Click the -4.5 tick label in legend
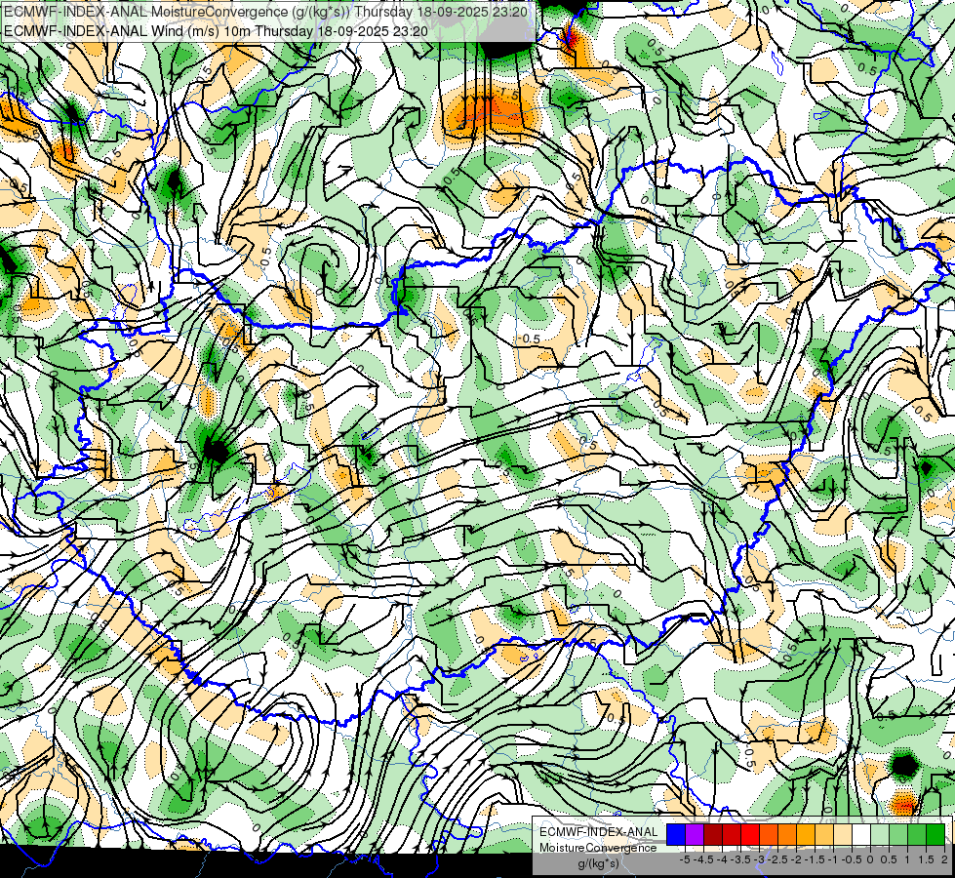This screenshot has width=955, height=878. tap(703, 859)
